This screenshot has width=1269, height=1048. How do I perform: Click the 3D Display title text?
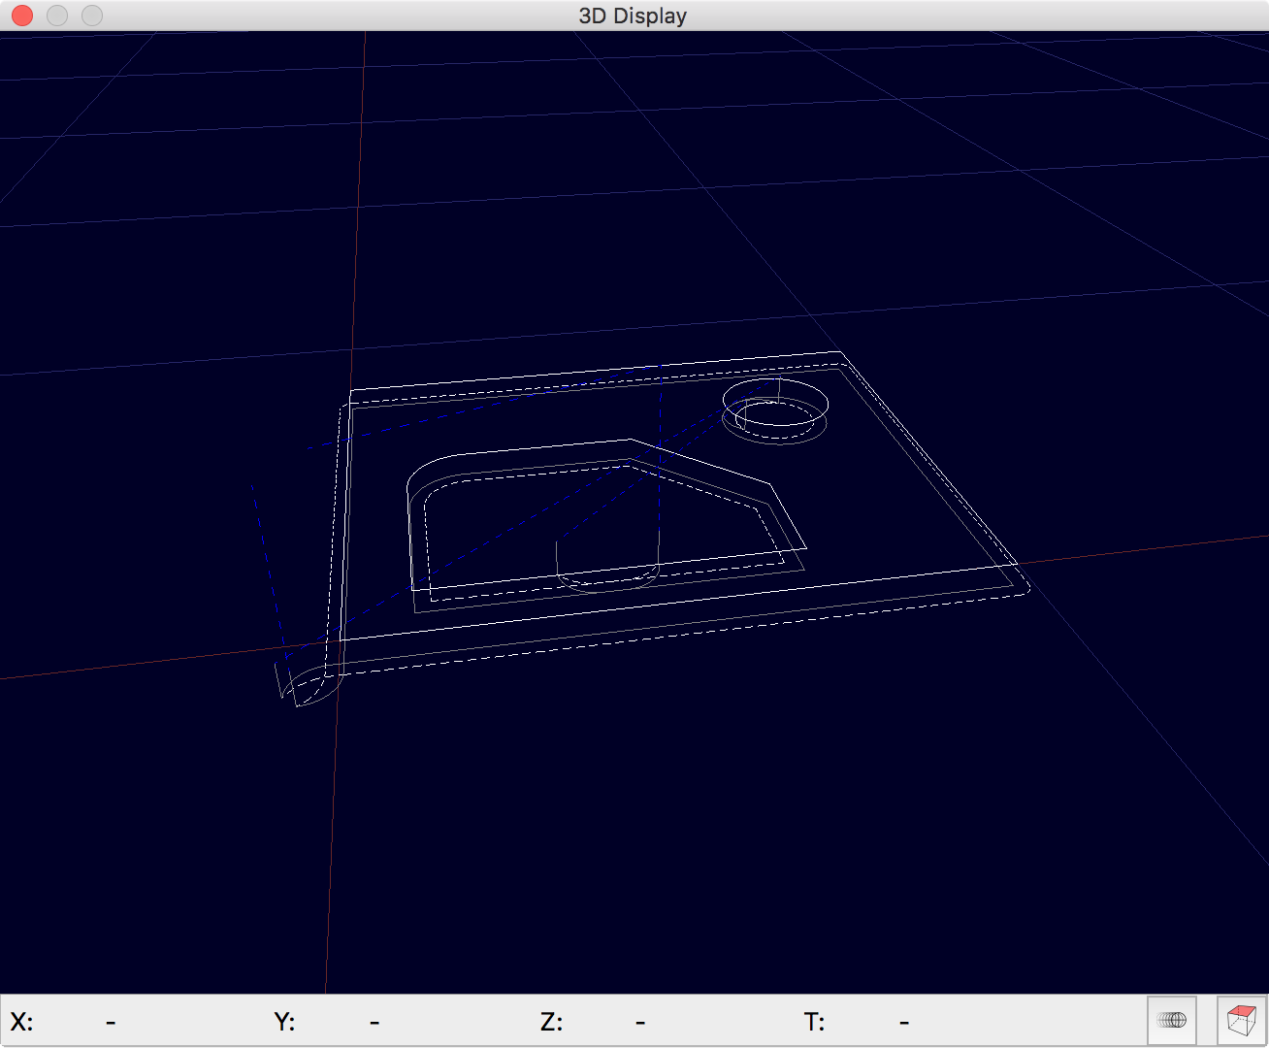pyautogui.click(x=633, y=16)
